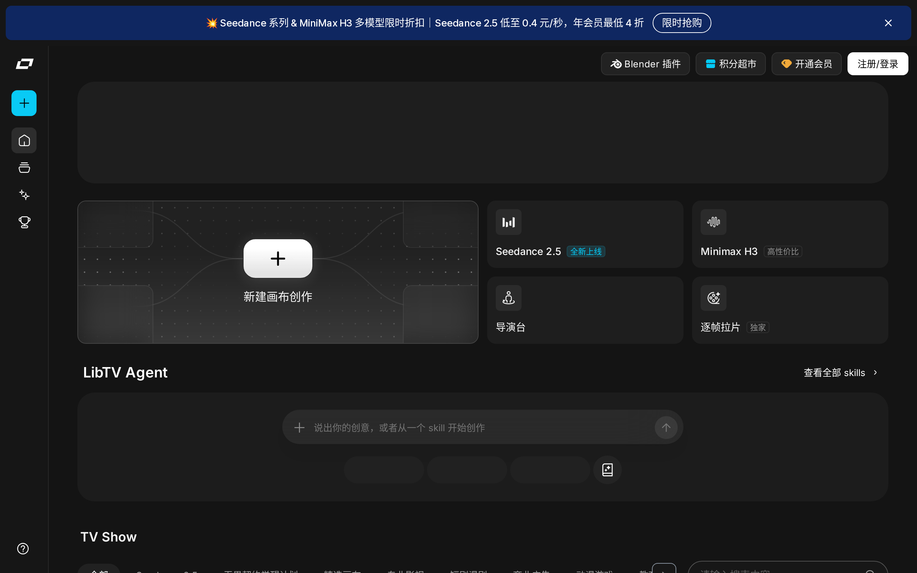Viewport: 917px width, 573px height.
Task: Click the Minimax H3 card title
Action: coord(729,251)
